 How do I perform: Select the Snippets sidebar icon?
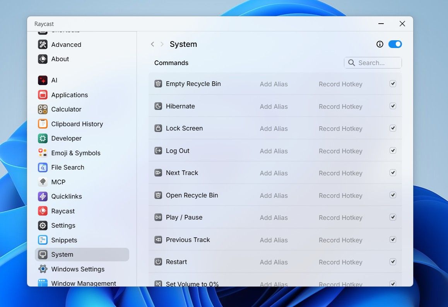43,240
